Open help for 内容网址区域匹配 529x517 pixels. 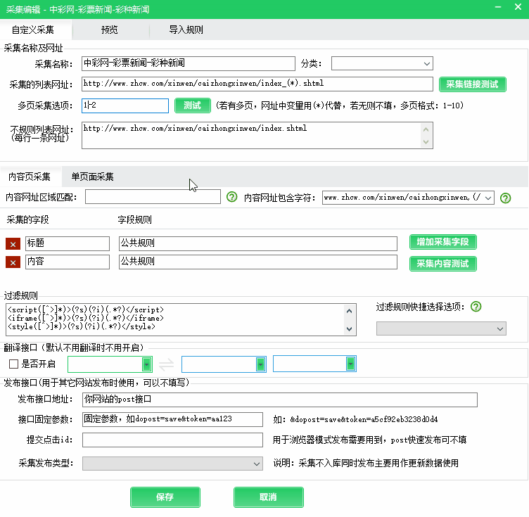click(231, 197)
